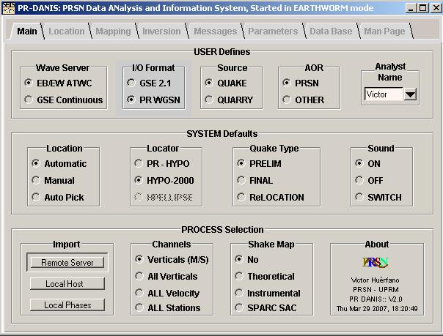The height and width of the screenshot is (336, 443).
Task: Select OTHER as AOR
Action: pyautogui.click(x=303, y=100)
